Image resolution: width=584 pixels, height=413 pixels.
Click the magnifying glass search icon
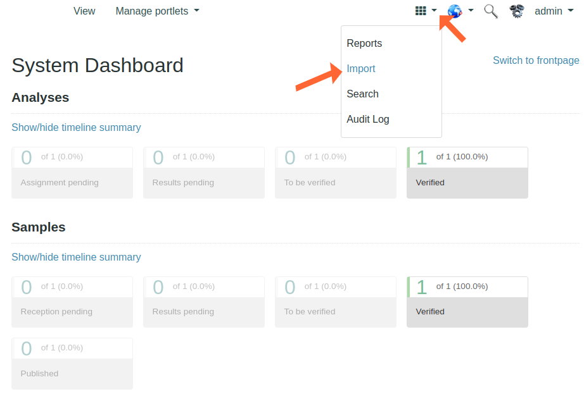coord(491,11)
